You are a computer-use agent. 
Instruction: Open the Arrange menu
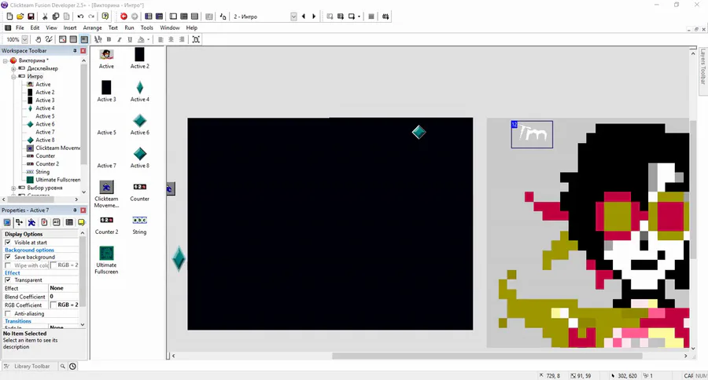(x=92, y=27)
